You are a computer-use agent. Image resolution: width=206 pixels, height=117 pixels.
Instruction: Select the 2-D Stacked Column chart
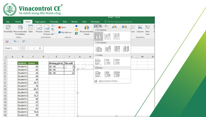pos(107,36)
